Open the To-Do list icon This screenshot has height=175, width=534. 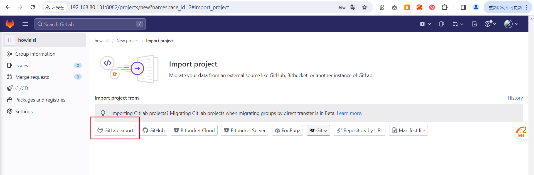tap(474, 24)
